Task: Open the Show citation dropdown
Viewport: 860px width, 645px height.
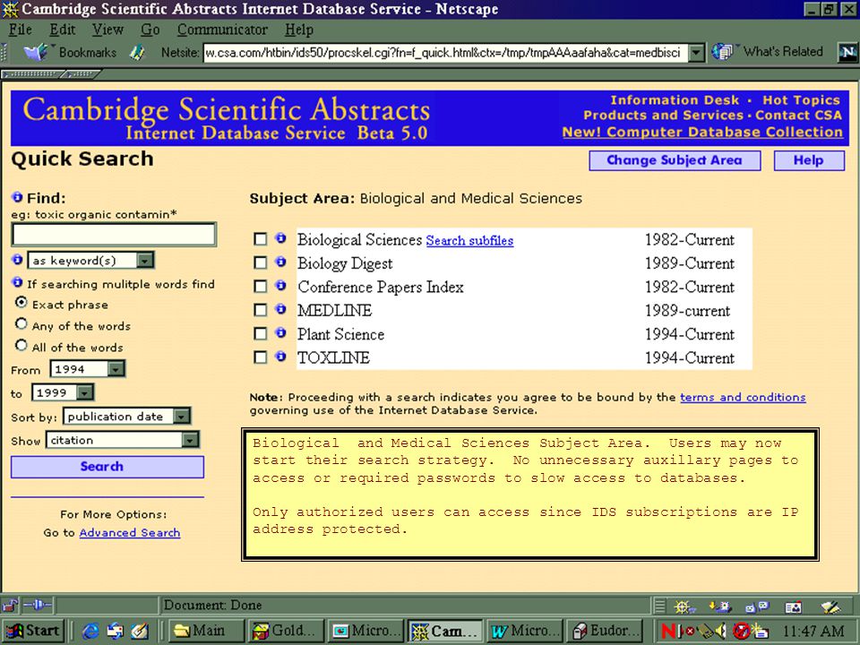Action: 123,440
